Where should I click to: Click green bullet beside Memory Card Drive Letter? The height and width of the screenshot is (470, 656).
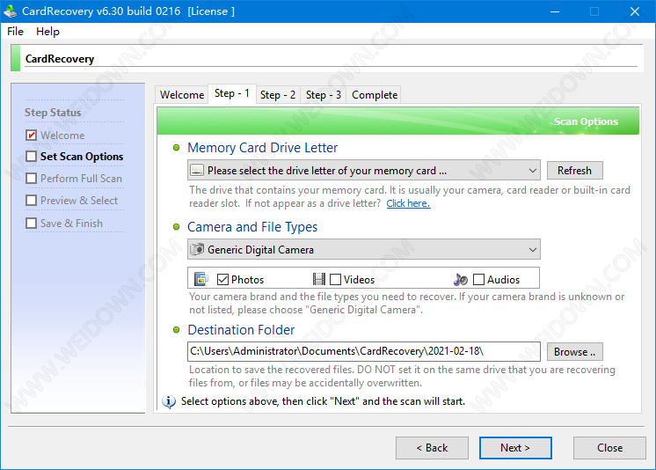point(176,148)
